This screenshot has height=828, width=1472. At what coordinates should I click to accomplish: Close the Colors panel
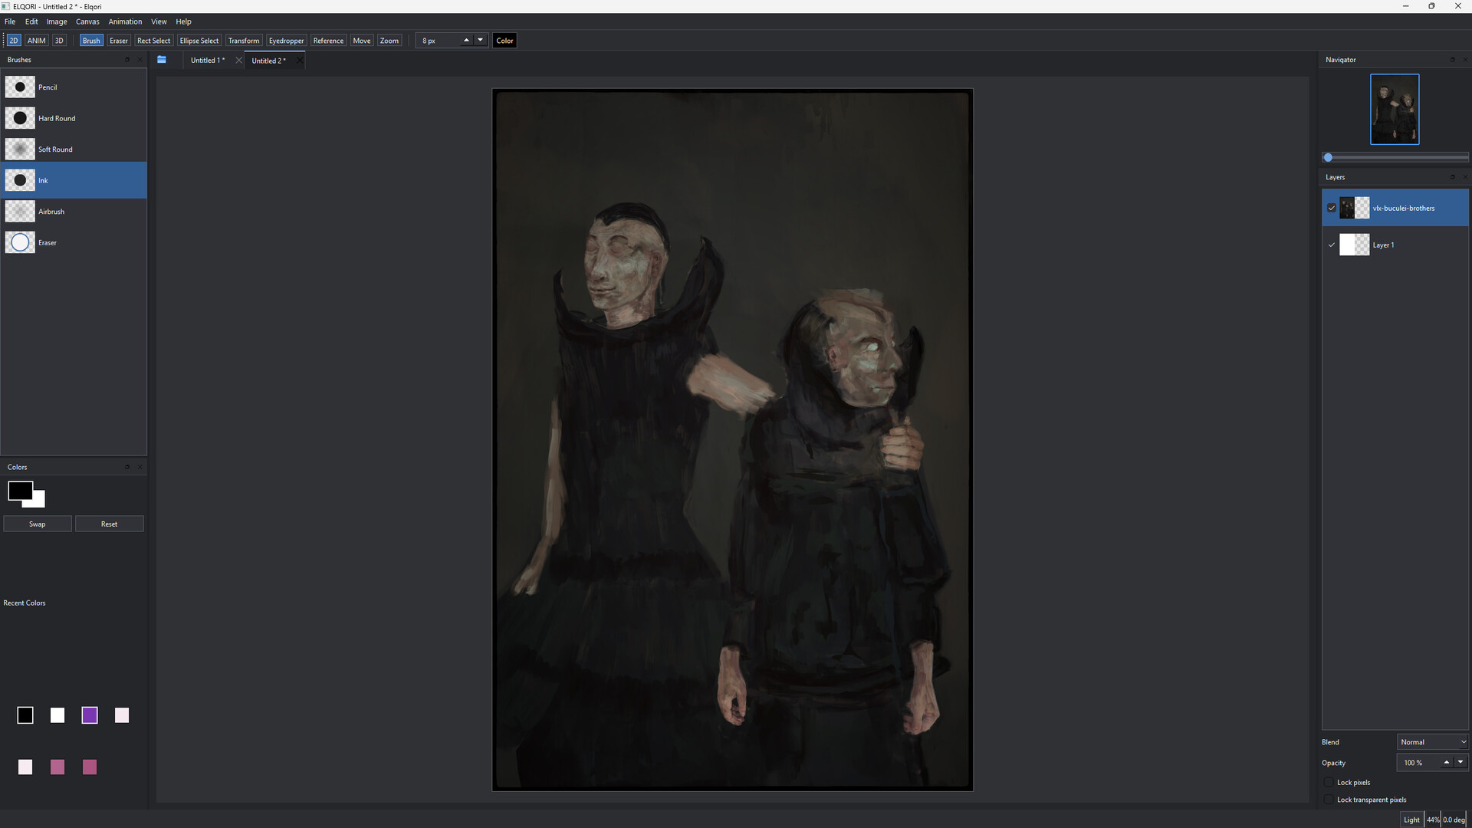(x=140, y=467)
